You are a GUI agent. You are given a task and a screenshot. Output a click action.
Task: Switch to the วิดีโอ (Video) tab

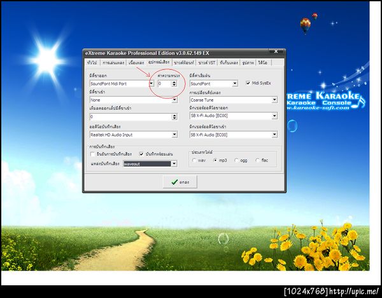pos(262,63)
